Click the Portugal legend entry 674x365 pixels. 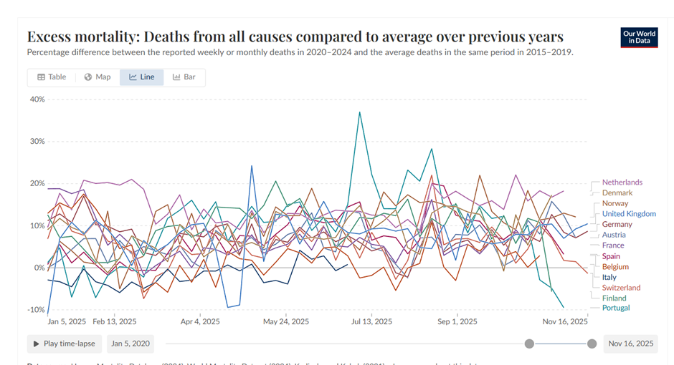(x=615, y=308)
